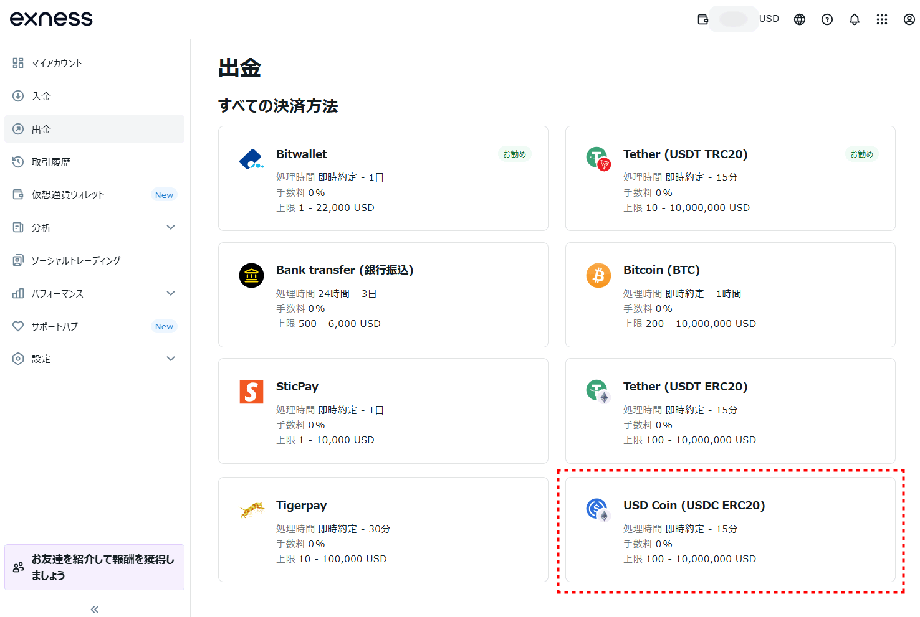Choose USD Coin (USDC ERC20) method
The height and width of the screenshot is (617, 920).
click(x=731, y=530)
